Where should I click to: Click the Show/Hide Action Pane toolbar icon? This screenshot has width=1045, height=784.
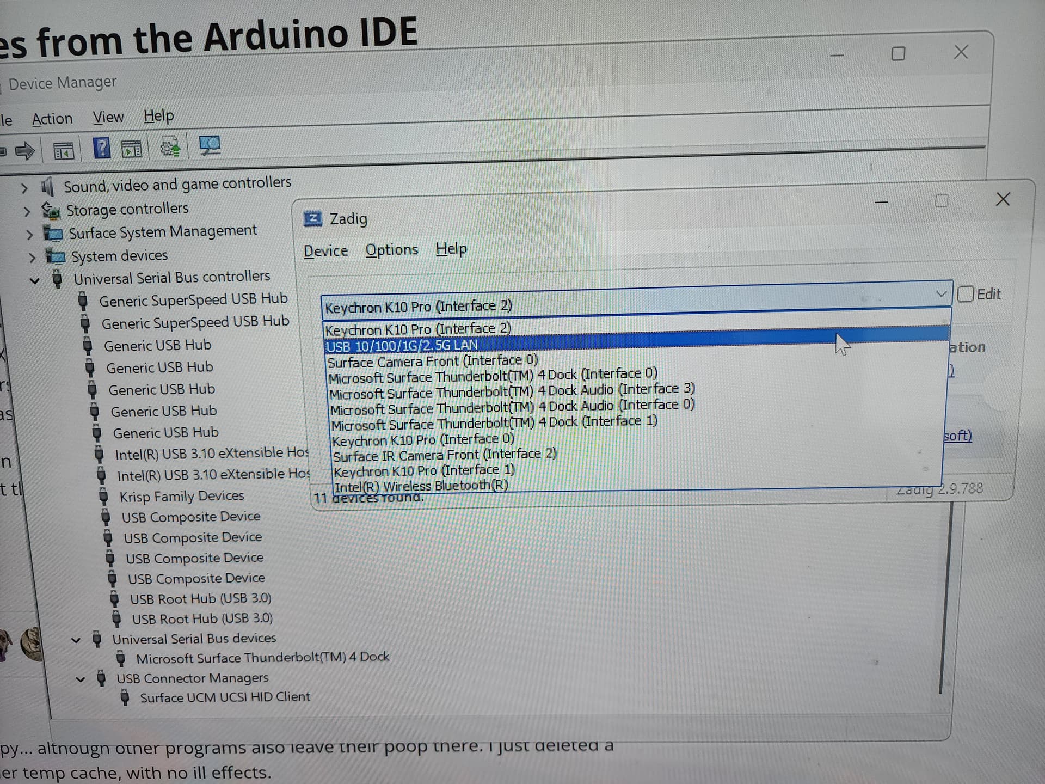click(x=131, y=148)
